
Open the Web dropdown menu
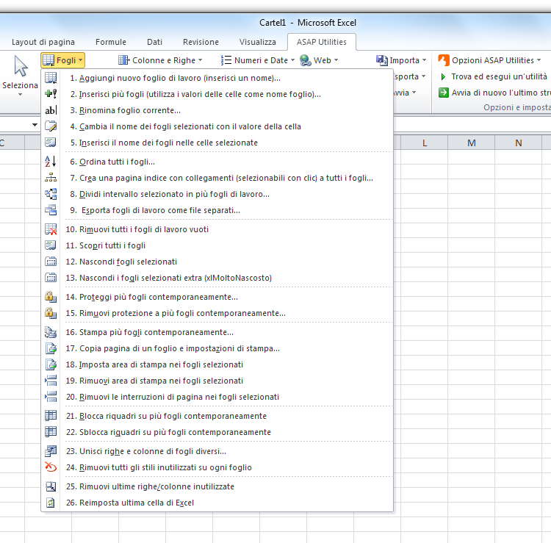coord(319,60)
